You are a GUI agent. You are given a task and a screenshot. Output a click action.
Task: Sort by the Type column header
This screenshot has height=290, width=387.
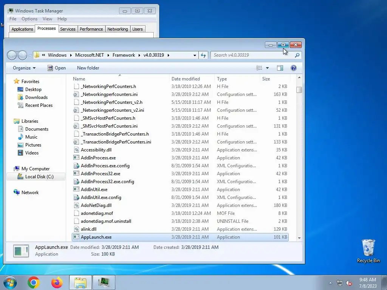(x=237, y=79)
